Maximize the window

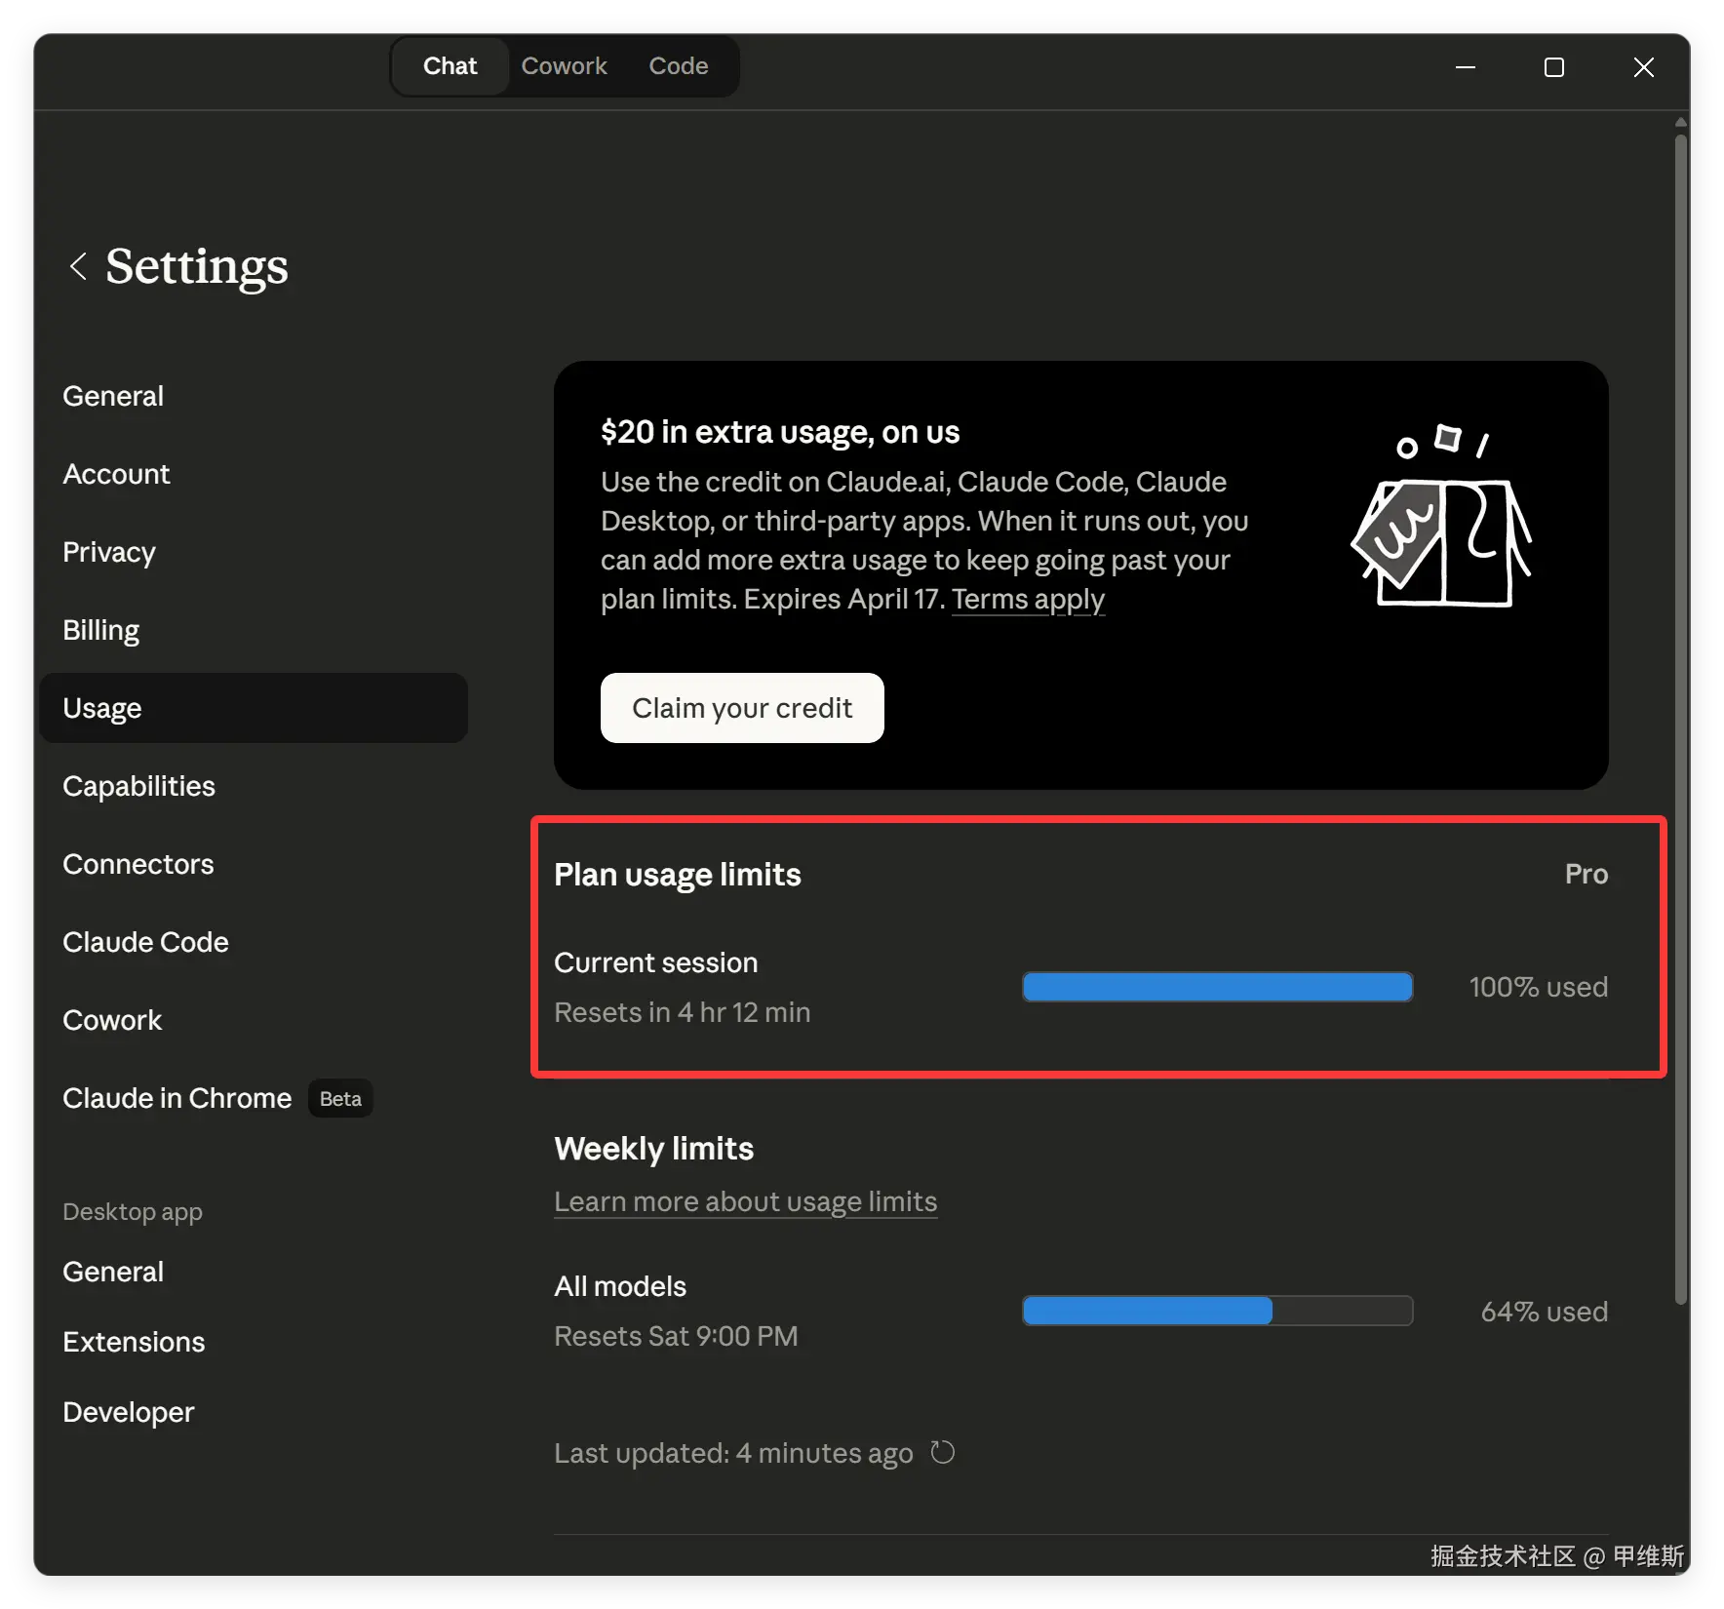coord(1554,67)
